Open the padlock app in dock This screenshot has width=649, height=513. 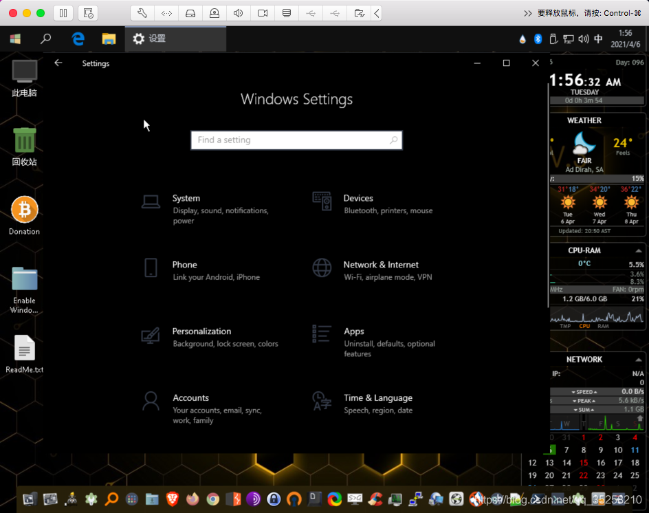[274, 499]
